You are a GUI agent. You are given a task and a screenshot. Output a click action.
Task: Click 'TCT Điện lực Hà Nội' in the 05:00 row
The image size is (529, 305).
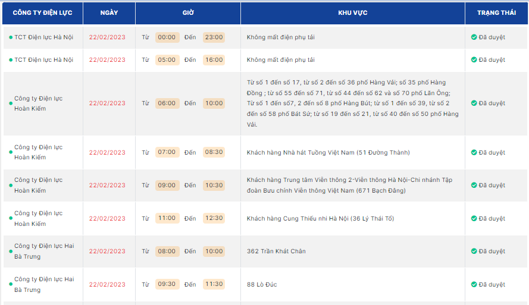[44, 59]
